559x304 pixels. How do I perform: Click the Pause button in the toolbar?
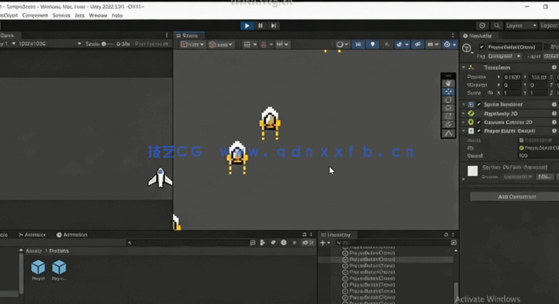coord(260,26)
